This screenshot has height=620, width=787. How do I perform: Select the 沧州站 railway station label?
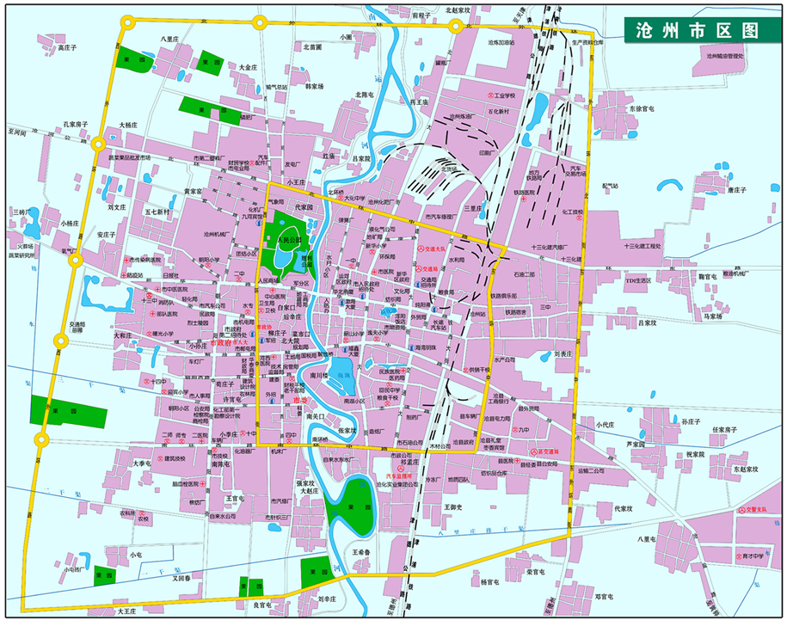tap(477, 315)
